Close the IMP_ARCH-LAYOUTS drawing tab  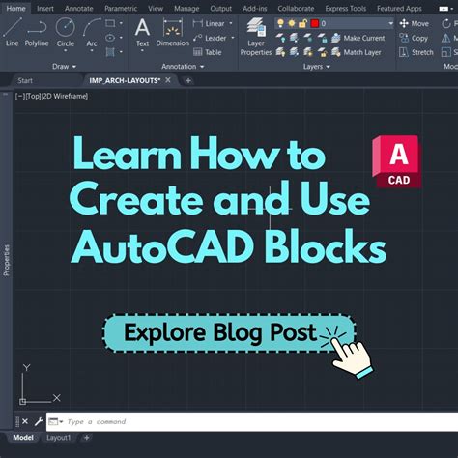(x=168, y=80)
